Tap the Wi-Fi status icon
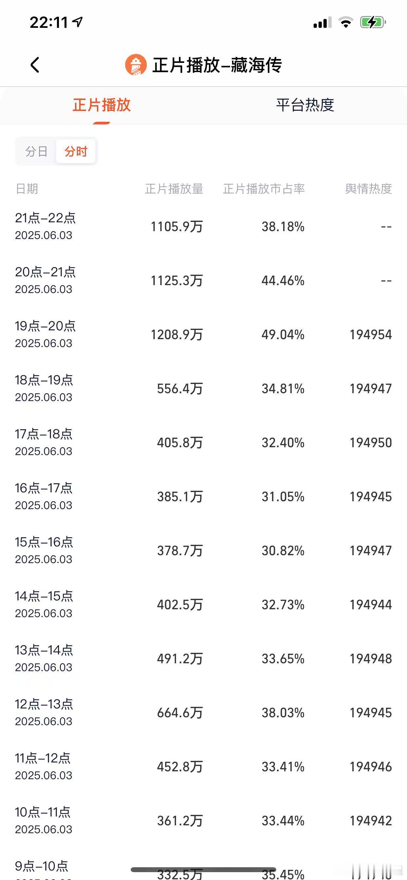 pyautogui.click(x=346, y=23)
